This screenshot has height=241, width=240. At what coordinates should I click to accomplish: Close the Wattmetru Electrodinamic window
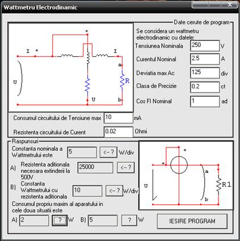coord(230,5)
